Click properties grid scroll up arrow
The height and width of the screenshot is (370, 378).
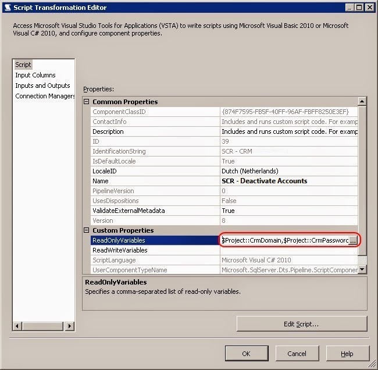click(x=362, y=102)
